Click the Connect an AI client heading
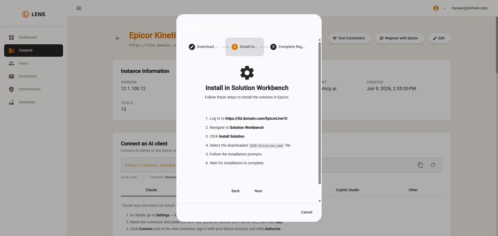This screenshot has height=236, width=498. tap(144, 144)
